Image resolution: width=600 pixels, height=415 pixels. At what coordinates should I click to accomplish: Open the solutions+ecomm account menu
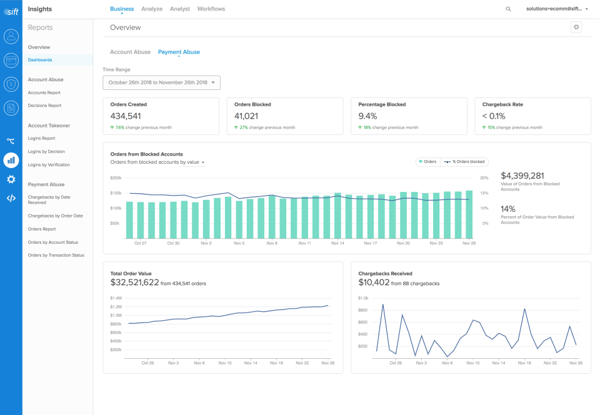click(556, 9)
